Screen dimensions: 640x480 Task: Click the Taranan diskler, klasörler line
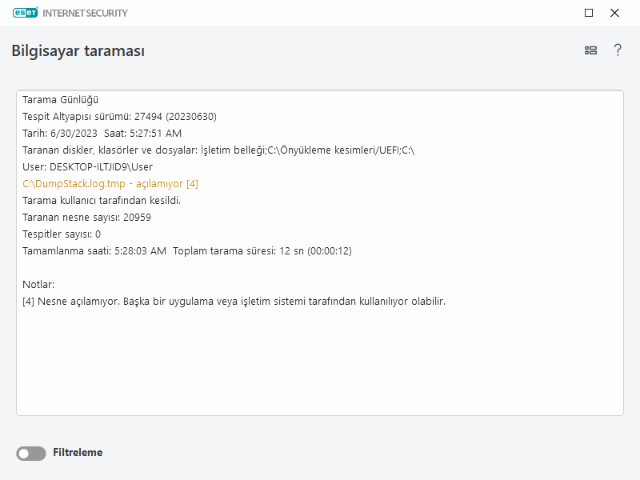point(218,150)
